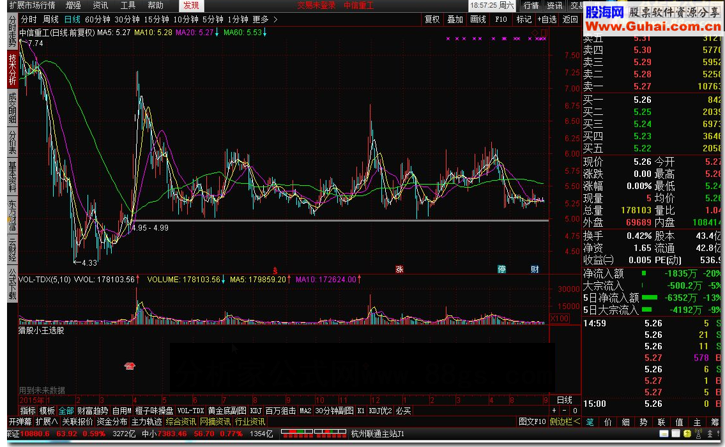The image size is (725, 447).
Task: Select VOL-TDX indicator tab
Action: tap(190, 411)
